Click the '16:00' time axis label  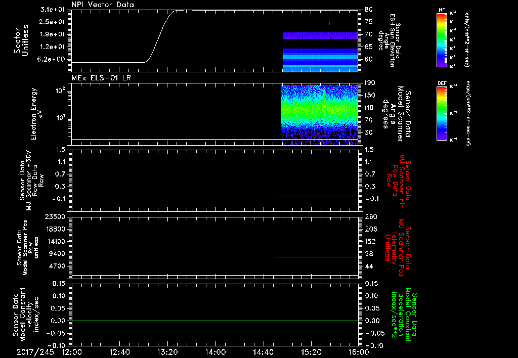(359, 352)
